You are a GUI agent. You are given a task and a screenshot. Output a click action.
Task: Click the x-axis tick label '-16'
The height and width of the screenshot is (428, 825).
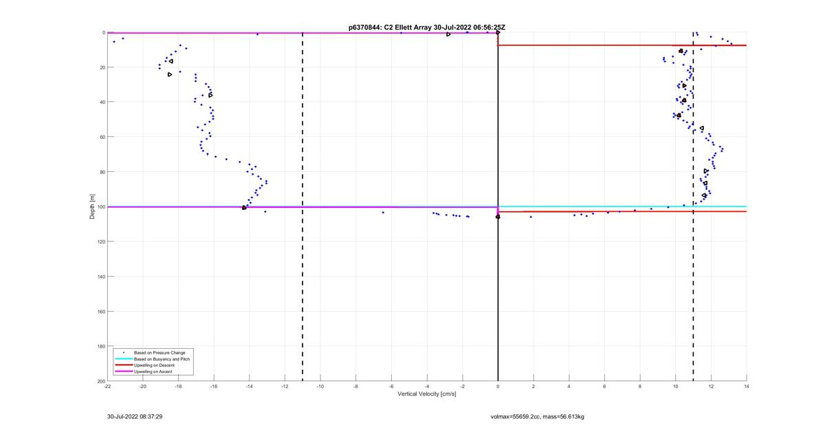(x=214, y=386)
